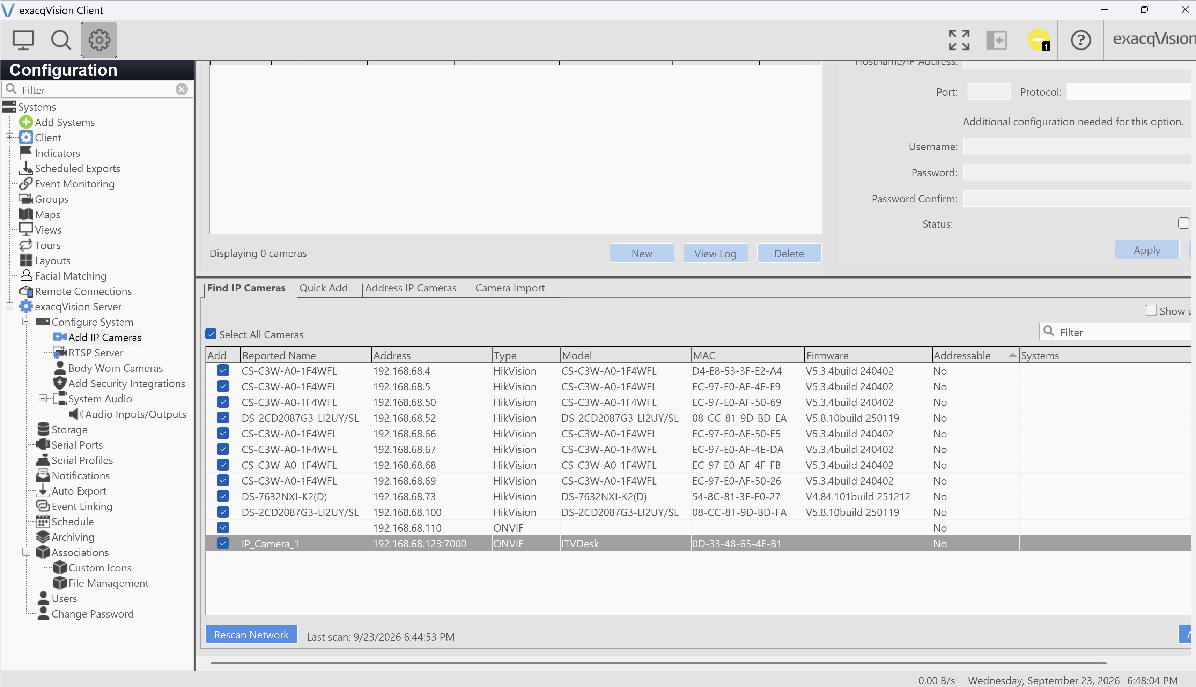This screenshot has width=1196, height=687.
Task: Uncheck Add box for camera 192.168.68.4
Action: (223, 370)
